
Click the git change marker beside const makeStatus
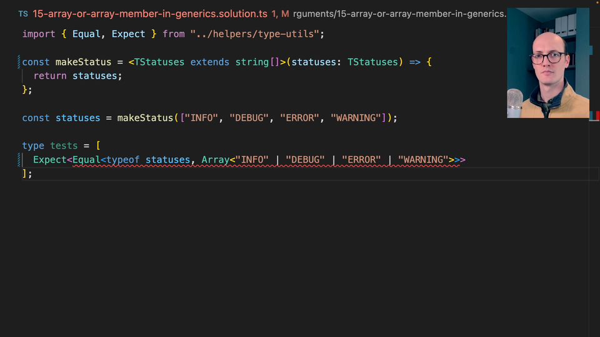pyautogui.click(x=19, y=62)
